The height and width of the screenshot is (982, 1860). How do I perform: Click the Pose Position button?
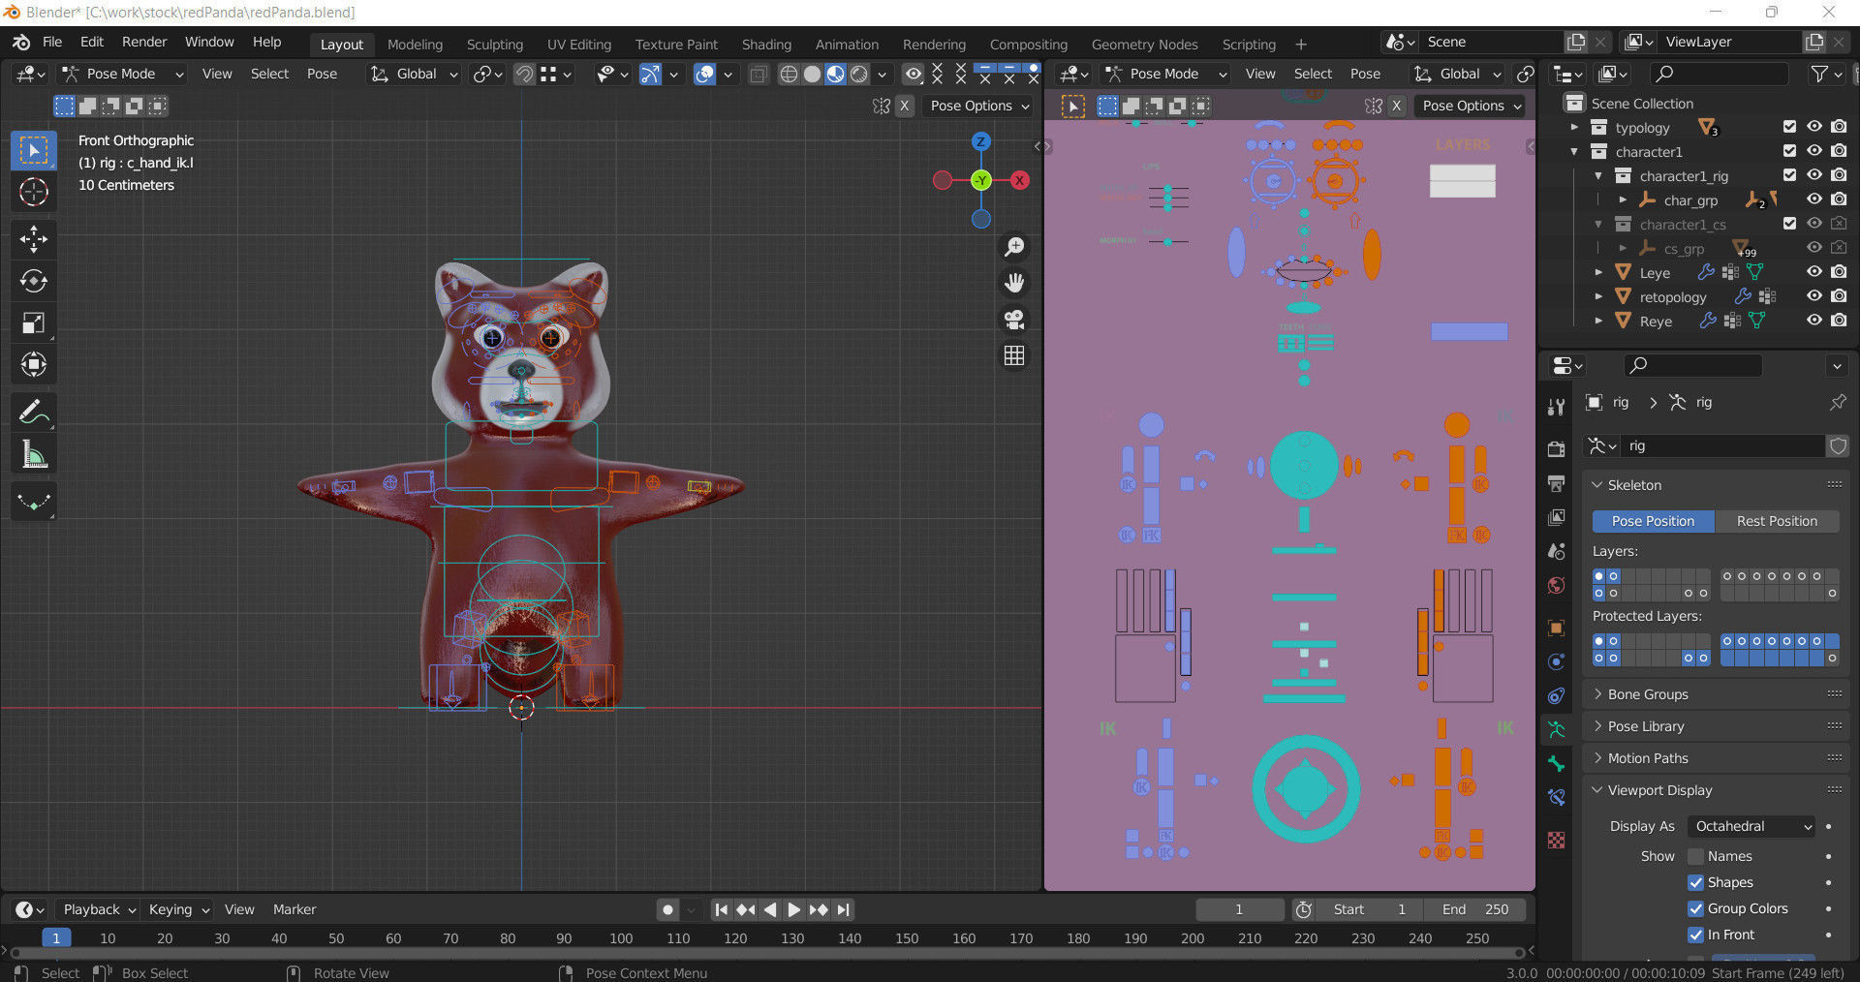1653,521
